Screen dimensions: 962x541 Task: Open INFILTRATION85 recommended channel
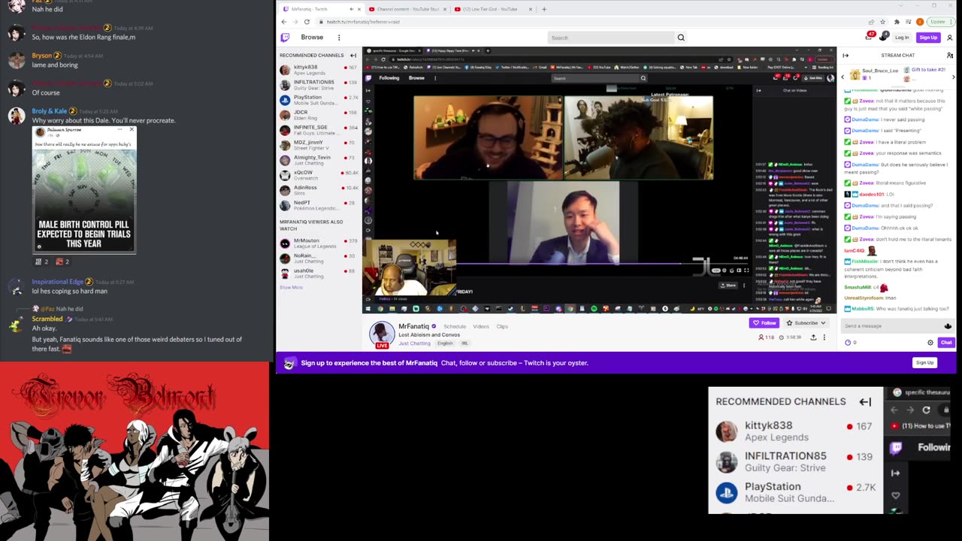318,84
